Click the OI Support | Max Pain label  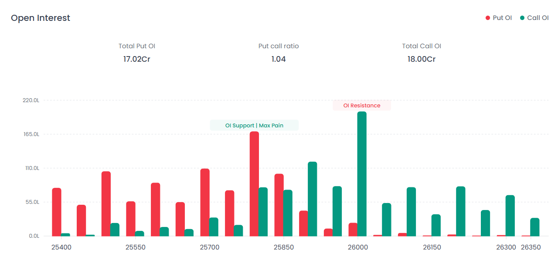254,126
